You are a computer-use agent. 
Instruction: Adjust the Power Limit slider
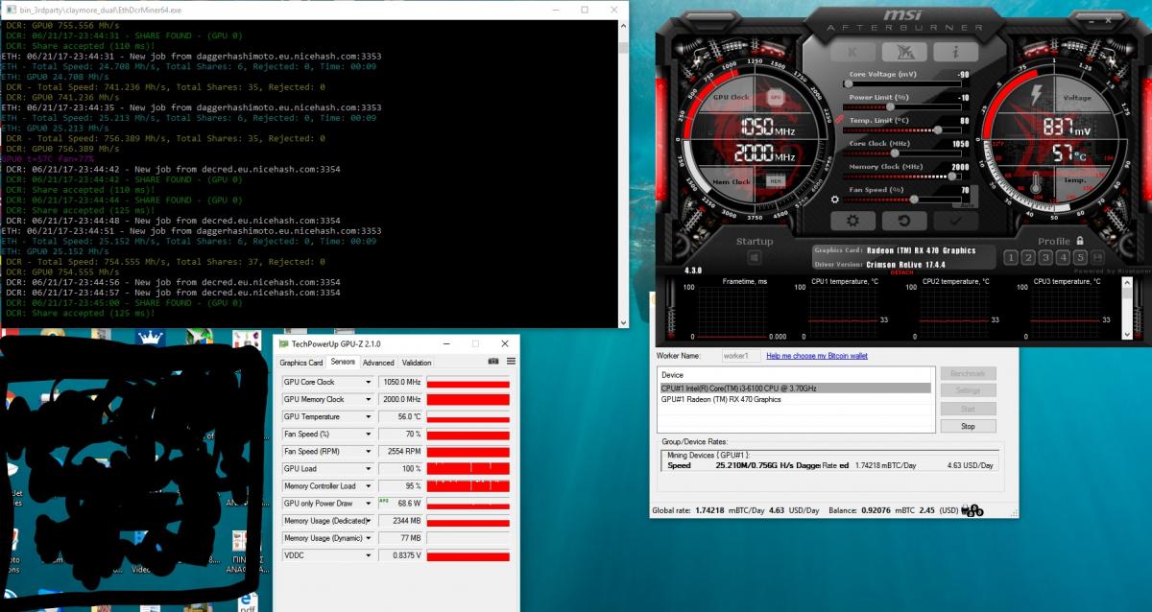point(900,106)
